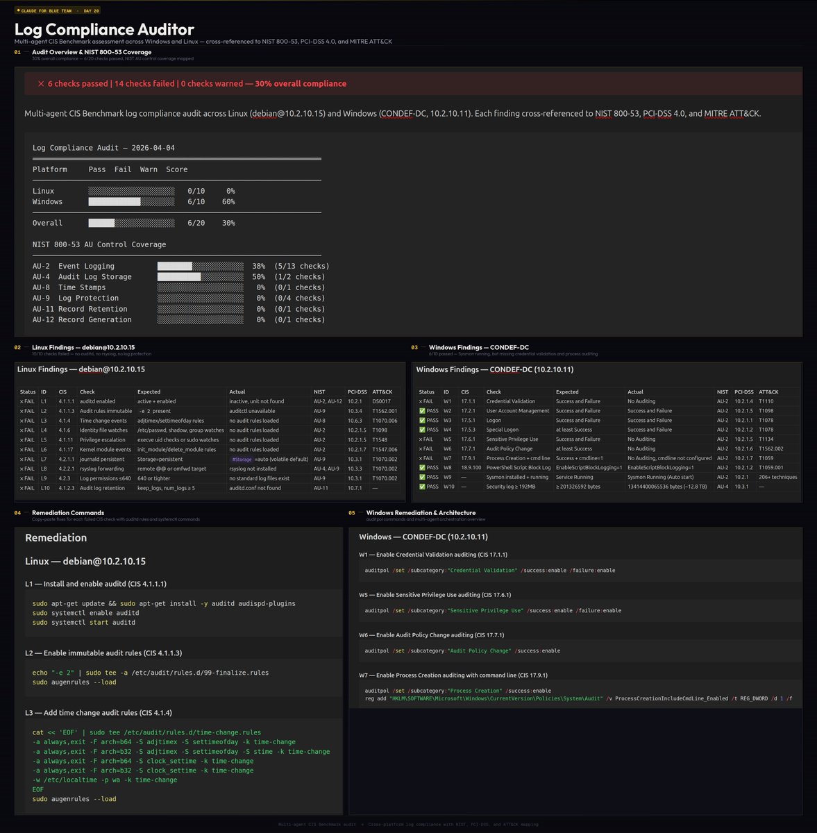This screenshot has width=817, height=833.
Task: Click the AU-12 Record Generation row
Action: coord(178,320)
